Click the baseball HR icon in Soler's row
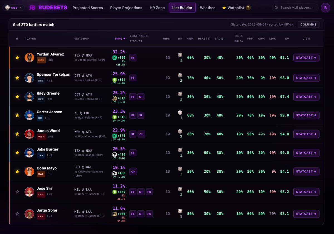Screen dimensions: 334x234 coord(180,211)
